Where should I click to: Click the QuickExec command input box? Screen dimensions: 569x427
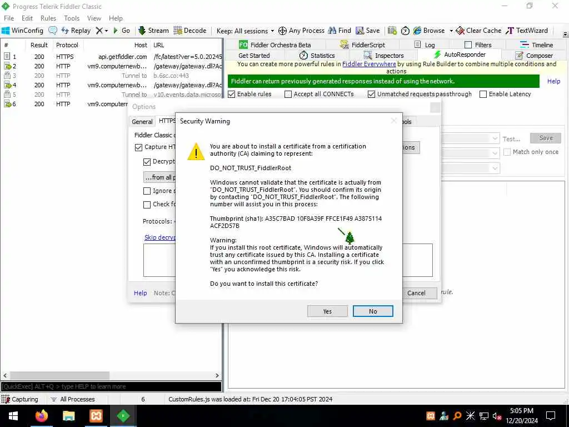click(111, 387)
